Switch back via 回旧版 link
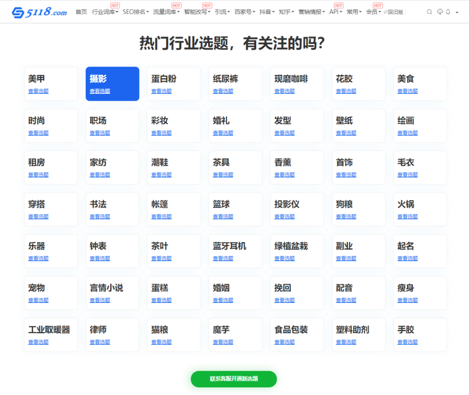Viewport: 469px width, 395px height. [x=393, y=12]
